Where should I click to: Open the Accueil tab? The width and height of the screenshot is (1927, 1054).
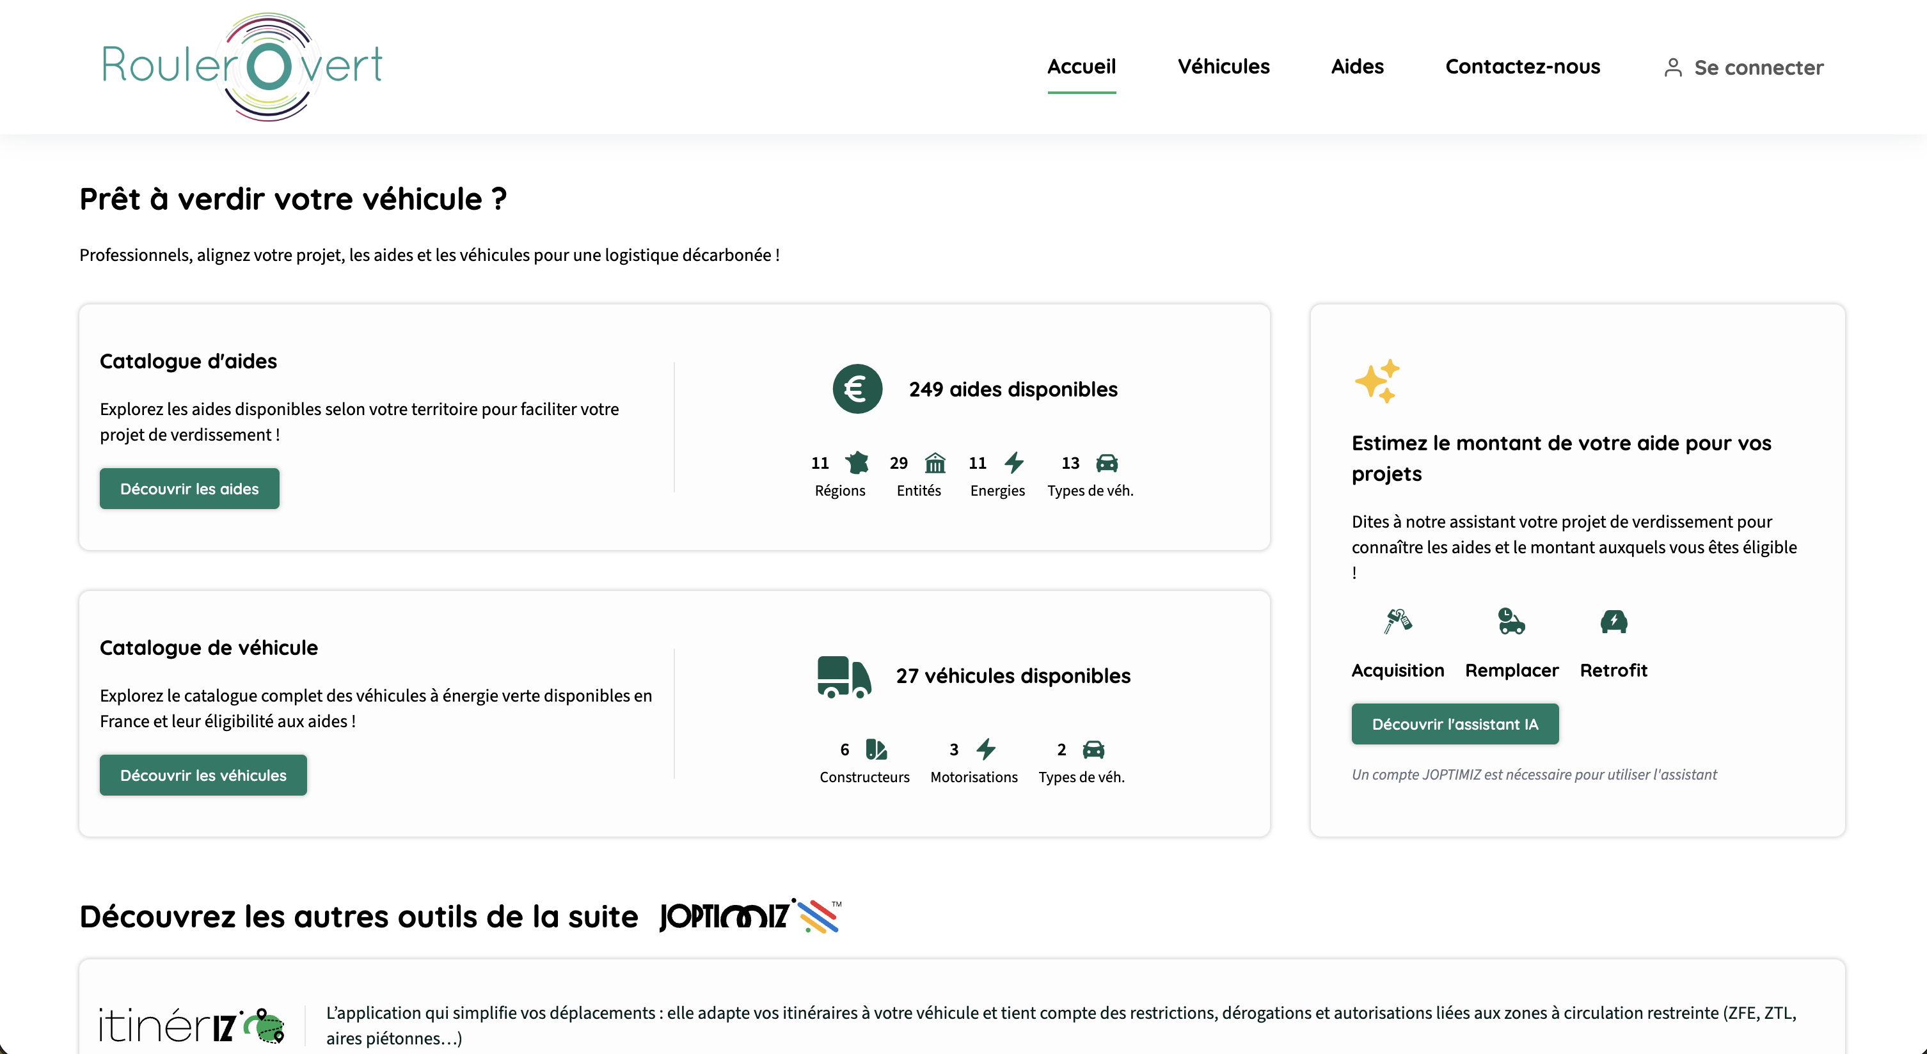coord(1081,67)
